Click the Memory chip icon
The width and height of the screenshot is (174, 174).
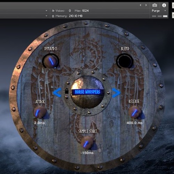(53, 16)
